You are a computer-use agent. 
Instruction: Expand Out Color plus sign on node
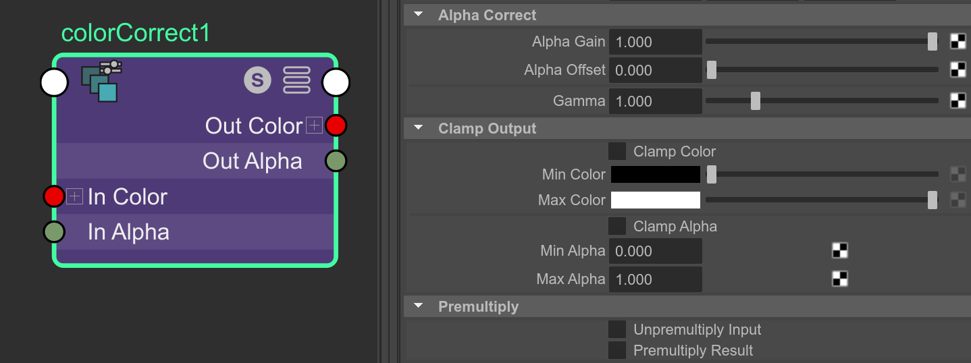314,125
